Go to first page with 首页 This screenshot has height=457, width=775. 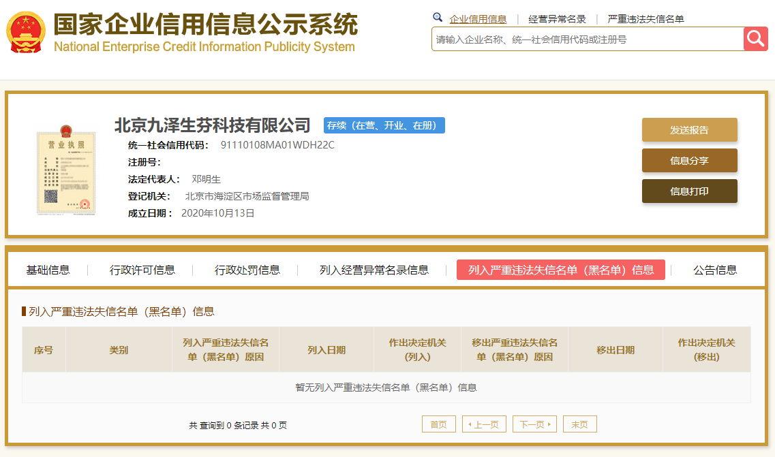[x=438, y=424]
